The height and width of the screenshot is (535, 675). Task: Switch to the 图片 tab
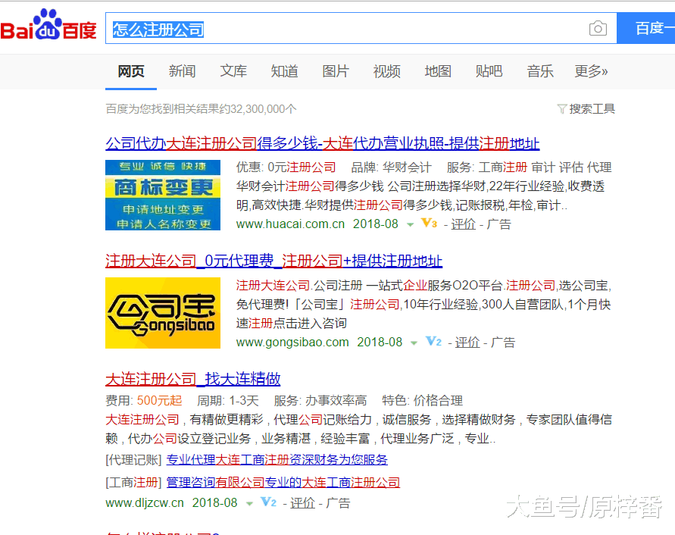pos(336,71)
